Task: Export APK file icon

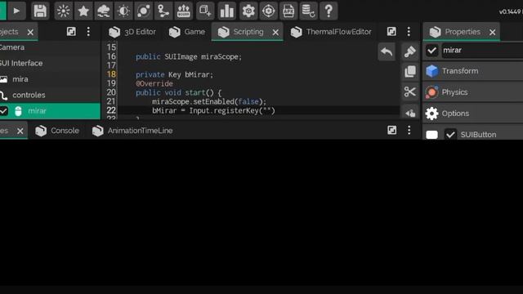Action: 288,11
